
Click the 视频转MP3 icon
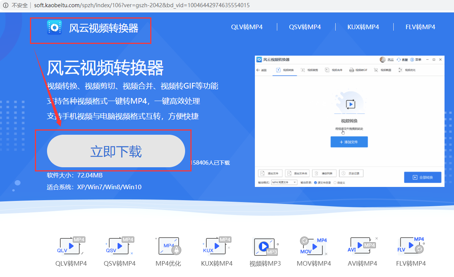[x=265, y=246]
